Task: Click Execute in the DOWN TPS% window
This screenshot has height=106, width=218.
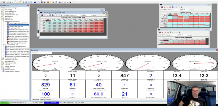Action: pos(94,15)
